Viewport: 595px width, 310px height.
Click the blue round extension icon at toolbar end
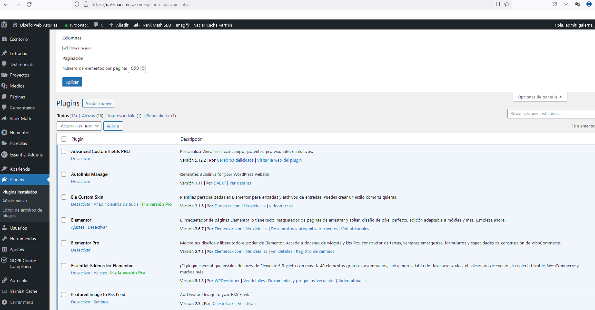click(589, 4)
